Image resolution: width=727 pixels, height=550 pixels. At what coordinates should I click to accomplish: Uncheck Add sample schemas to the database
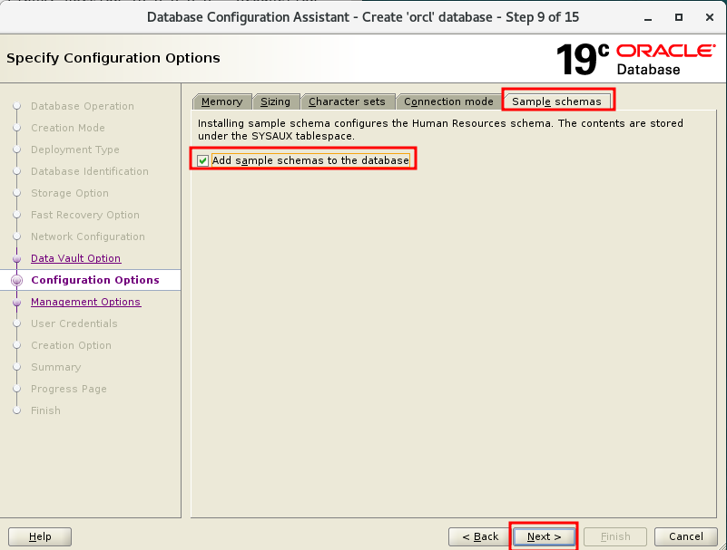click(202, 160)
